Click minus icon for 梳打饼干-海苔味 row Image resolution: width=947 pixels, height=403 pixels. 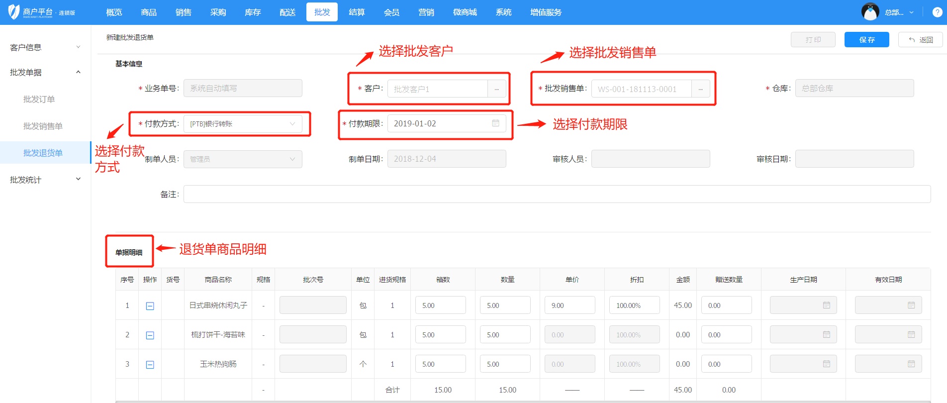click(x=150, y=335)
